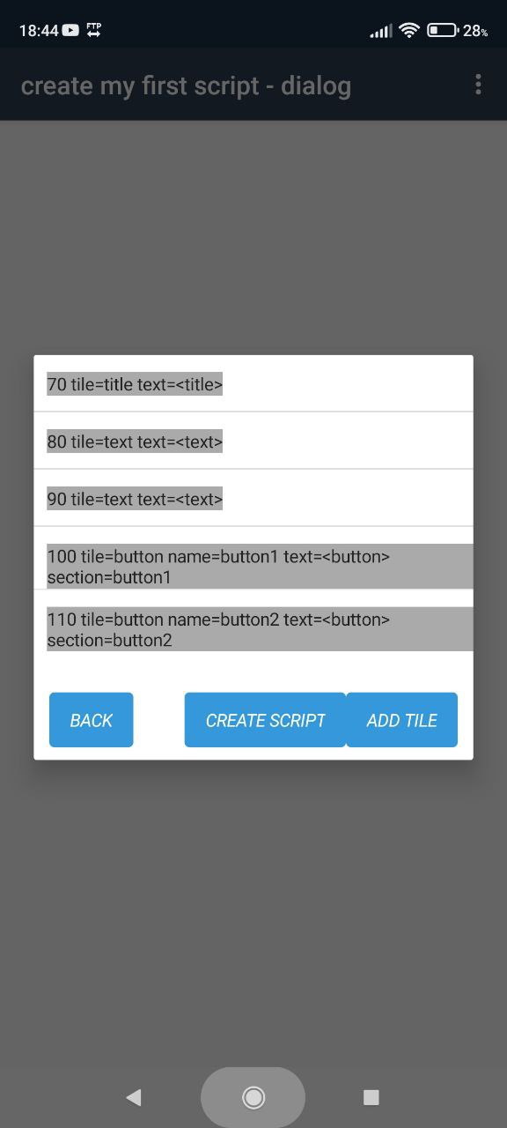
Task: Tap the 'create my first script - dialog' title
Action: [x=186, y=85]
